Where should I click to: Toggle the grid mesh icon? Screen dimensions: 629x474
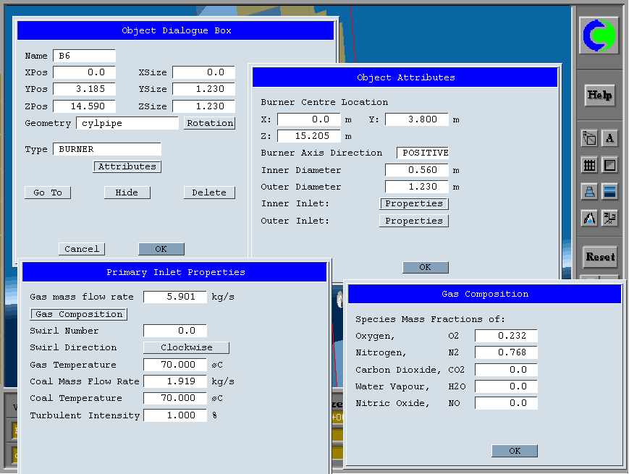coord(589,165)
